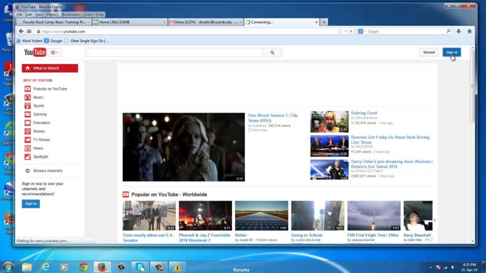Click the TV Shows channel icon
The height and width of the screenshot is (273, 486).
(28, 140)
